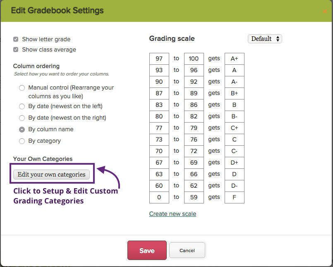Select "By date (newest on the right)" ordering

[22, 118]
